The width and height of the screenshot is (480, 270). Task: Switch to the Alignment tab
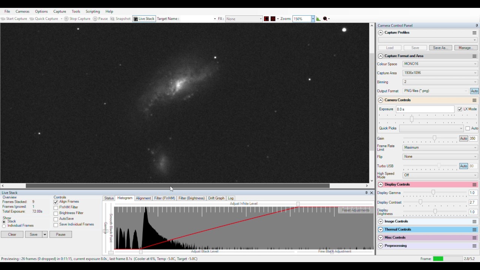tap(143, 198)
